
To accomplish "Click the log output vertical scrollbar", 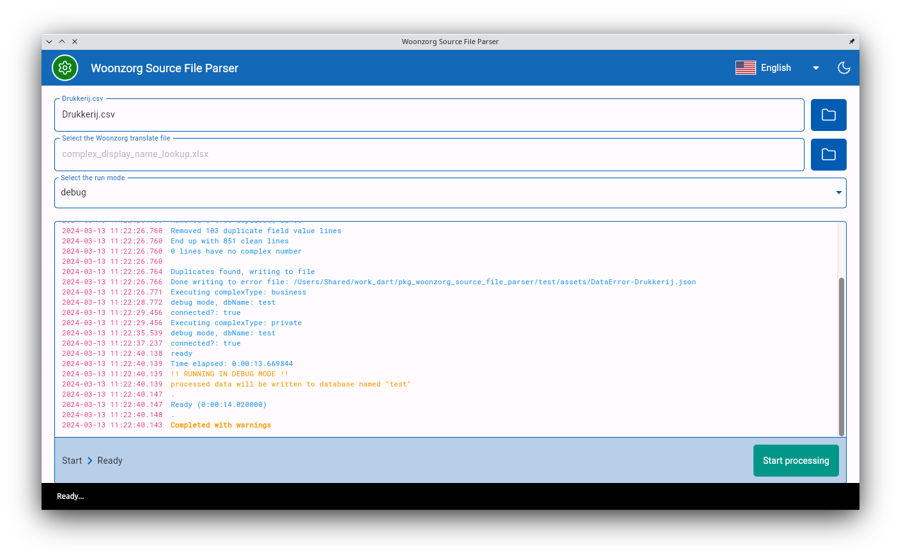I will tap(841, 356).
